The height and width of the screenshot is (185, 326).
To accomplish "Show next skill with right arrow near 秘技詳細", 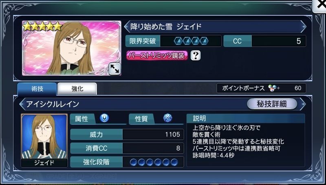I will click(x=303, y=104).
